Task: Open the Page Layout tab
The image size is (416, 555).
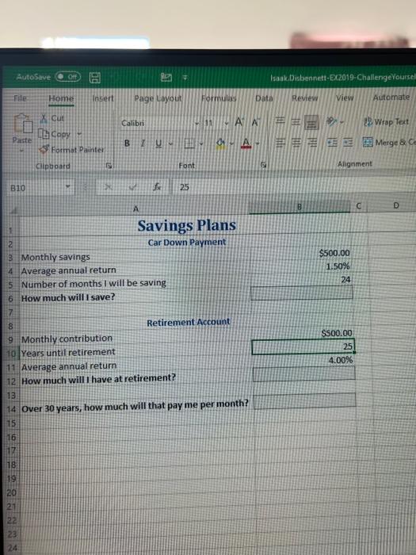Action: point(158,98)
